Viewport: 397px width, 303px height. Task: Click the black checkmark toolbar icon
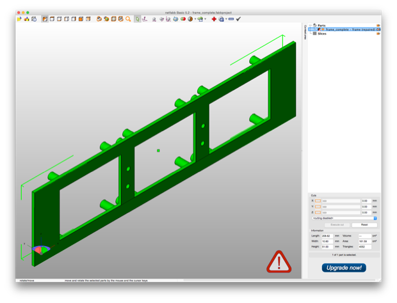click(238, 19)
